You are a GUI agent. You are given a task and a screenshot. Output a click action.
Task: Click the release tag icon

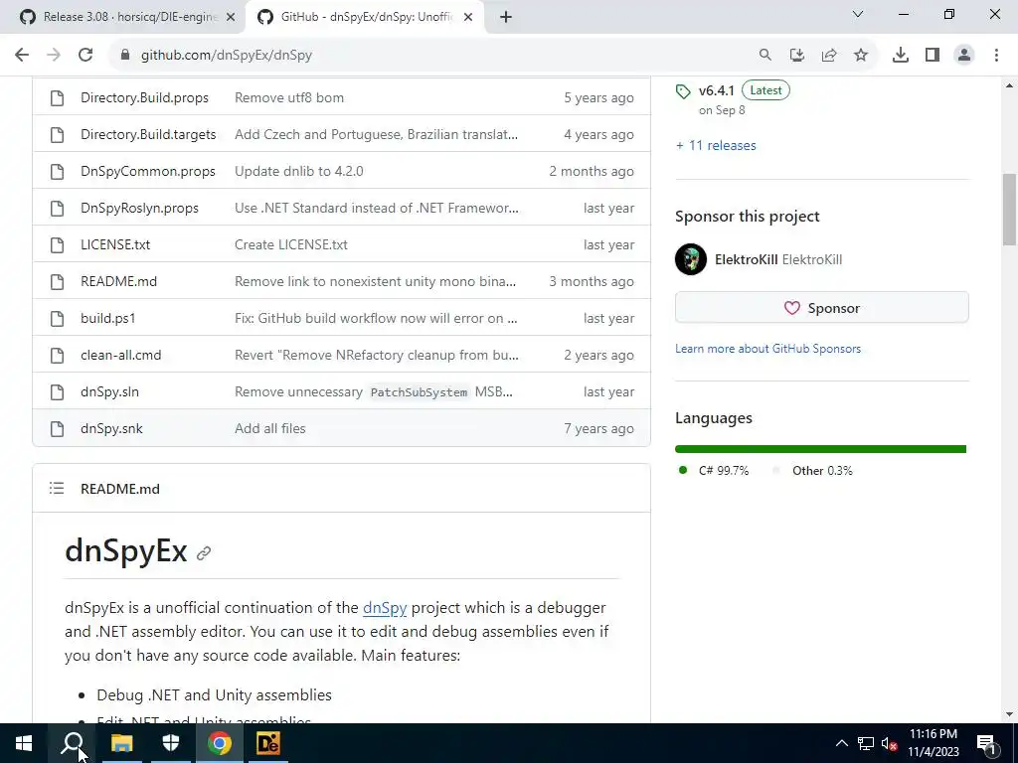coord(683,91)
